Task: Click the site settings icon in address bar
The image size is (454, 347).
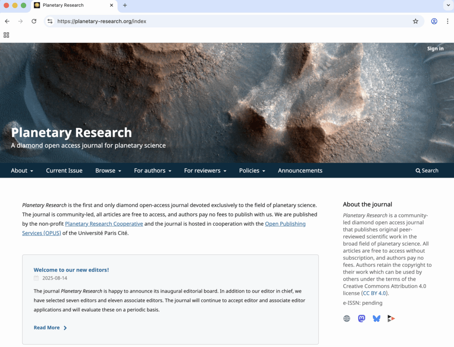Action: 50,21
